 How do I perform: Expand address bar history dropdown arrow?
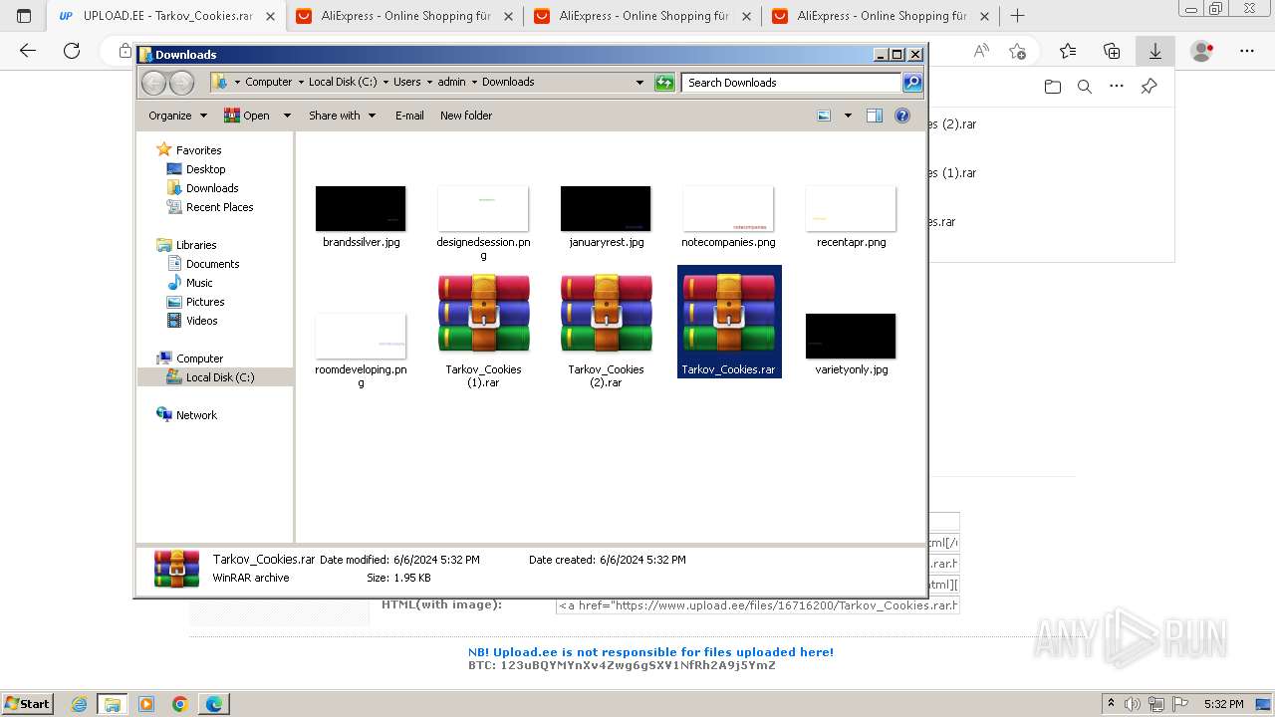click(639, 83)
